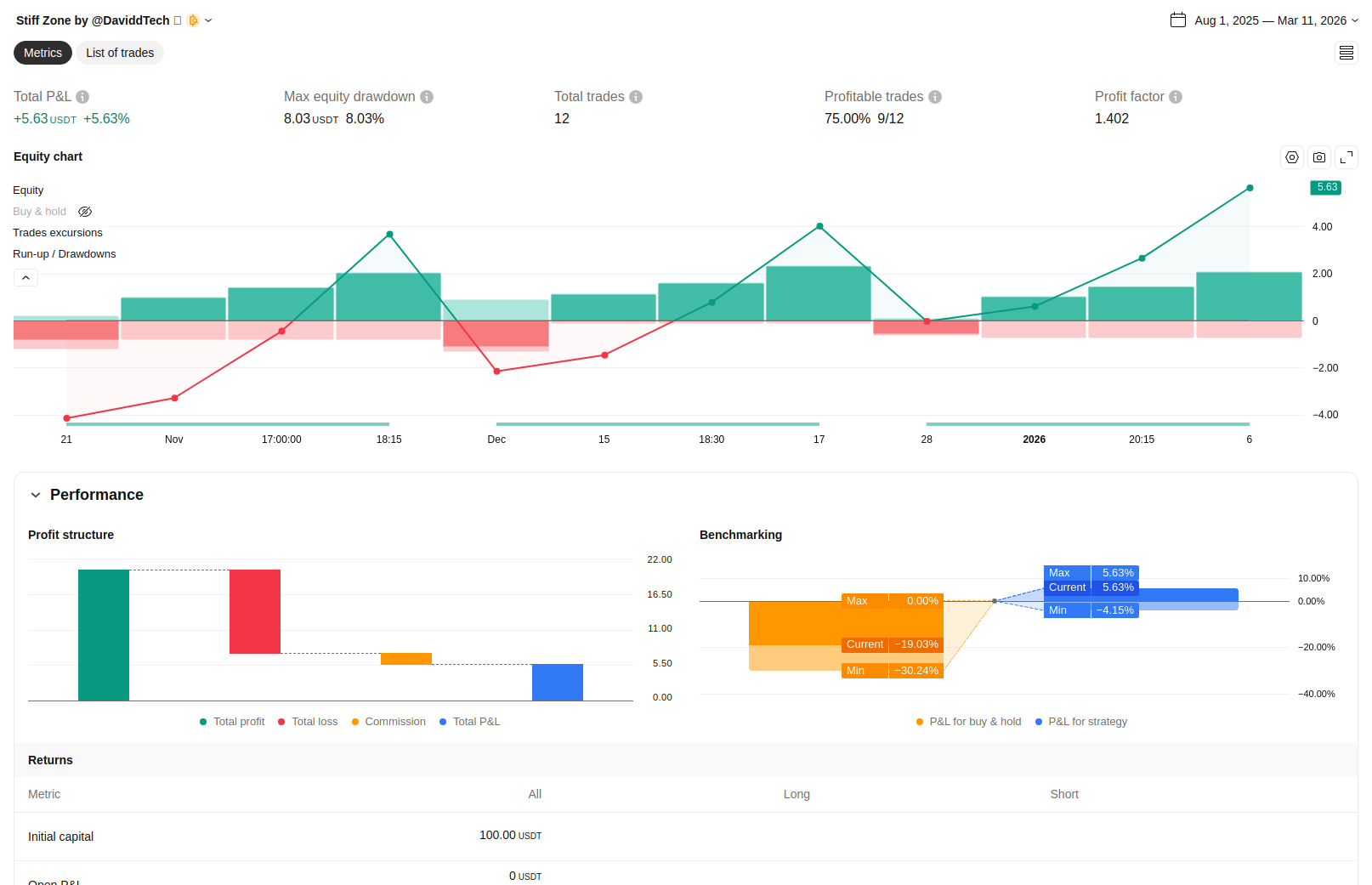Show the Buy & hold series

85,212
